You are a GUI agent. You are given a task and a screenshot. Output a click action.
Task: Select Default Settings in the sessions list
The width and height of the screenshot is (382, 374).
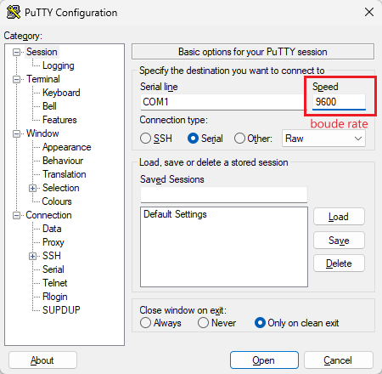point(175,214)
